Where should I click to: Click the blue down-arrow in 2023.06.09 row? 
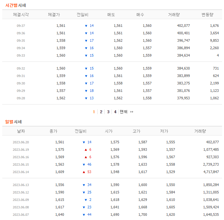(86, 200)
